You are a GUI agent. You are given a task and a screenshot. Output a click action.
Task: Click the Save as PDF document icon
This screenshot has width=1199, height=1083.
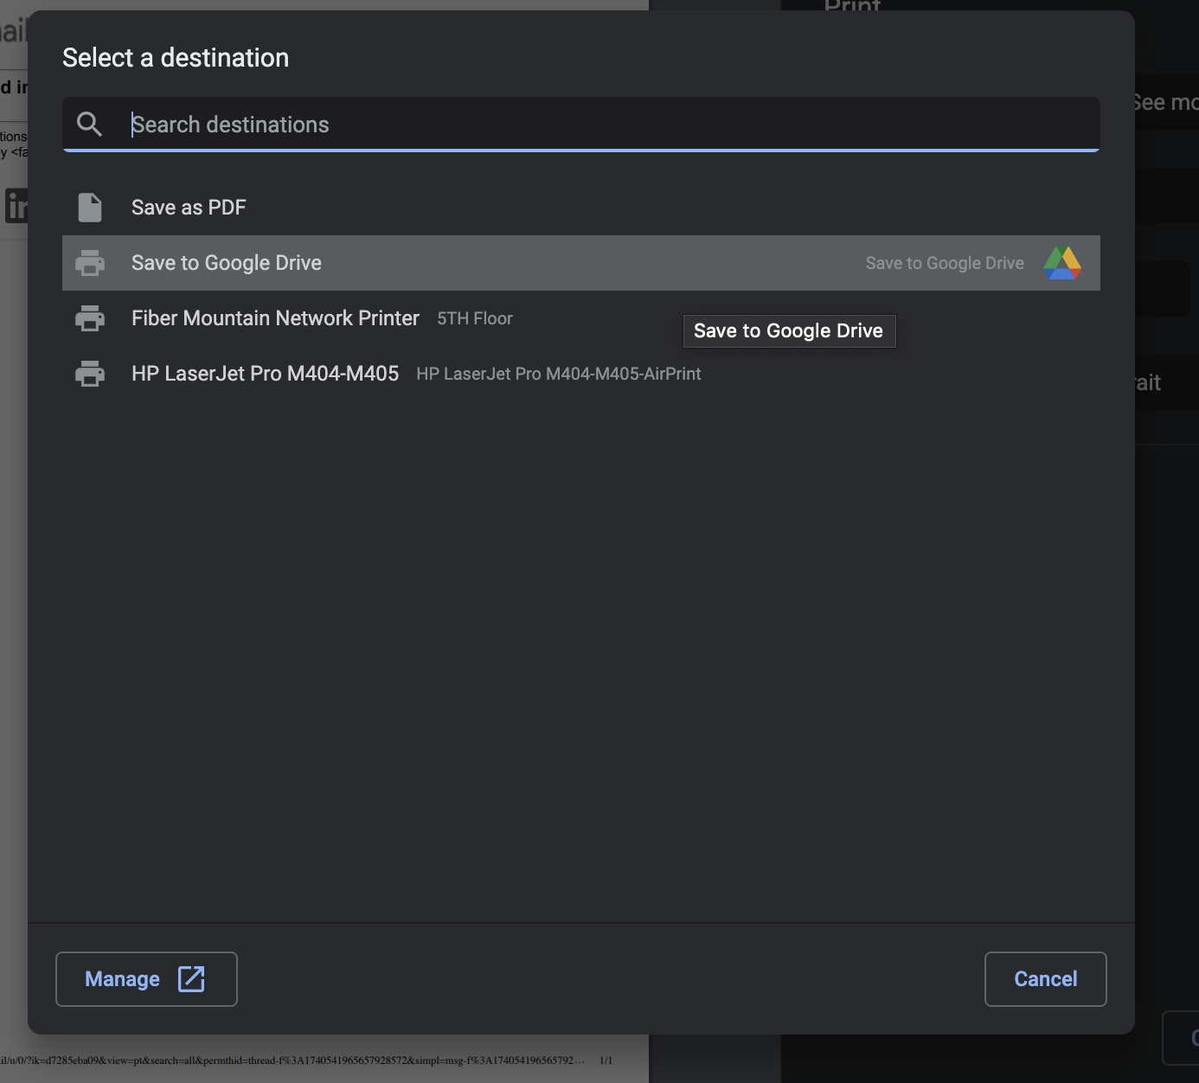90,208
